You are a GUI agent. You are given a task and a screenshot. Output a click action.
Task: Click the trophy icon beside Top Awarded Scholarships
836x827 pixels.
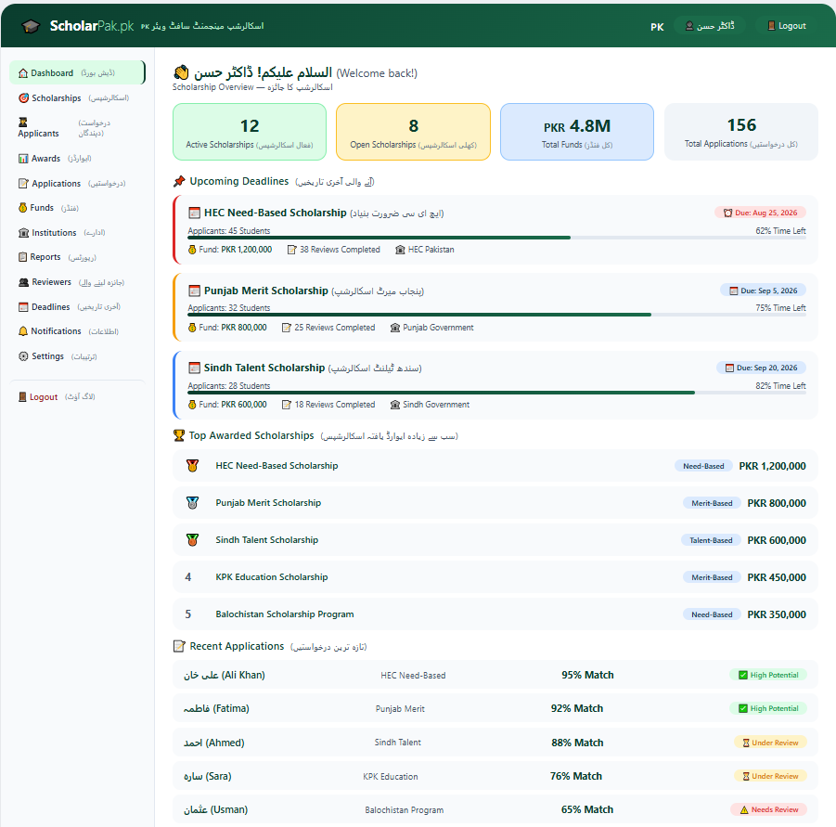[x=179, y=435]
